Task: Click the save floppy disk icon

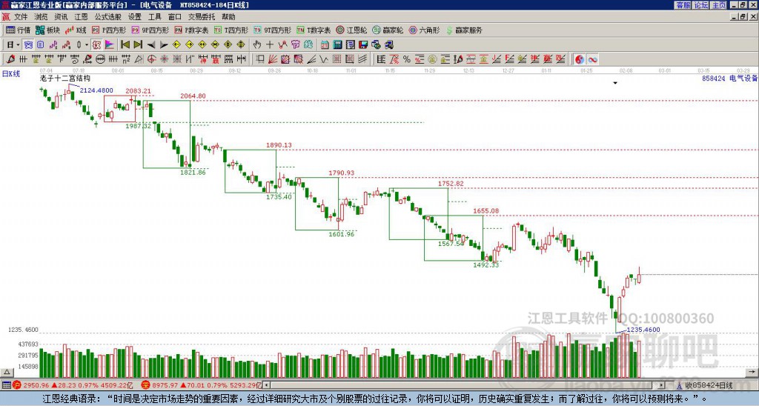Action: point(363,45)
